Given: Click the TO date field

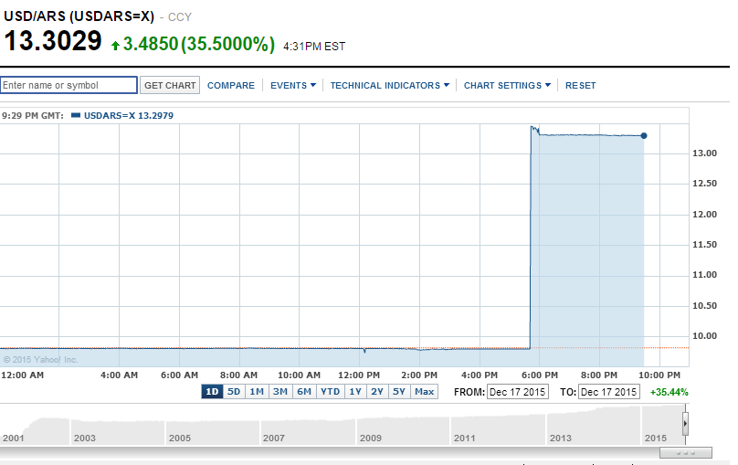Looking at the screenshot, I should (609, 392).
